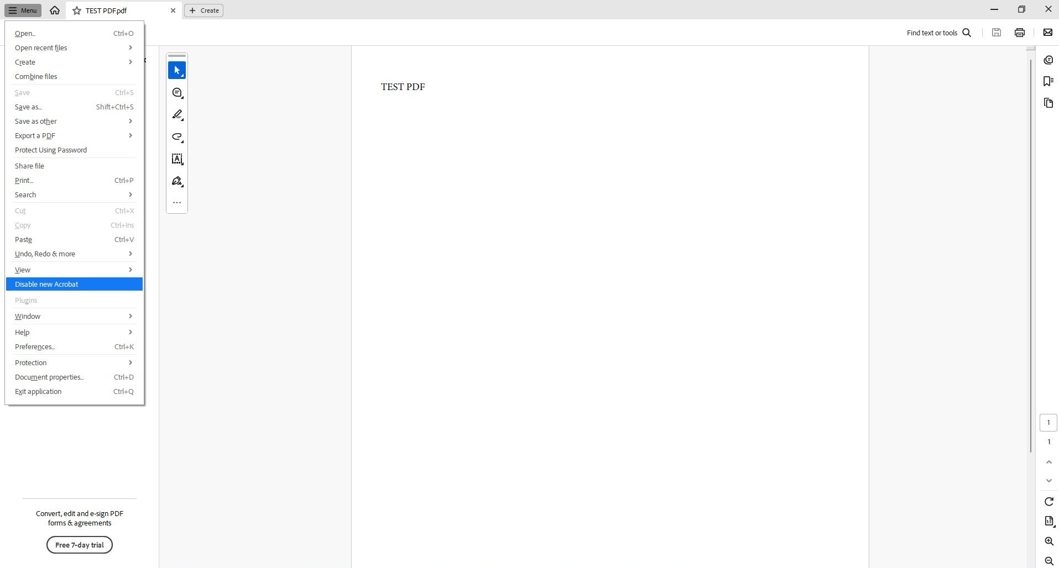Star the TEST PDF.pdf tab
The image size is (1059, 568).
(x=77, y=10)
